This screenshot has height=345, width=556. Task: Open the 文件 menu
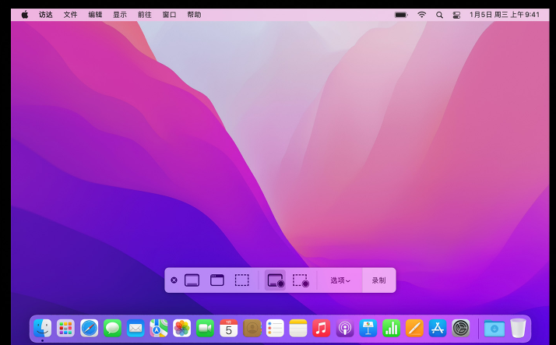[x=70, y=15]
